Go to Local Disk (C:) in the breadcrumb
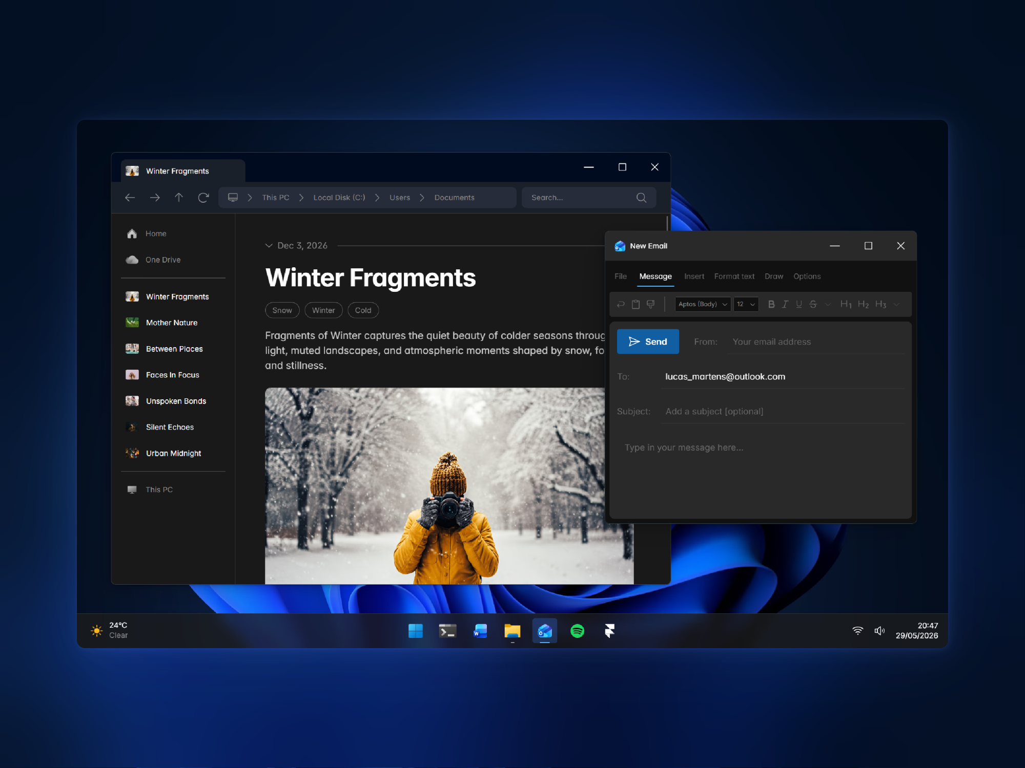This screenshot has width=1025, height=768. 339,198
